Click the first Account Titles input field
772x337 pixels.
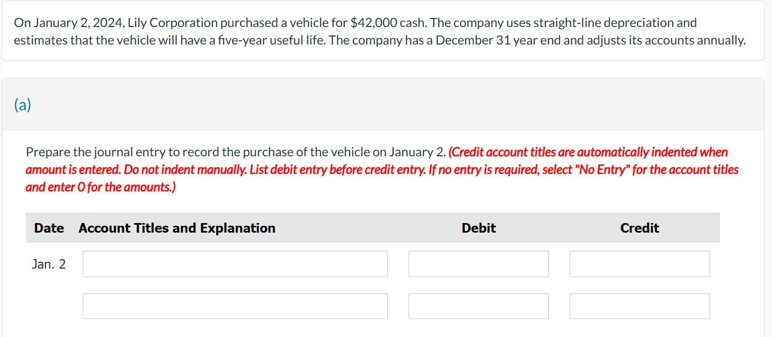(x=235, y=263)
